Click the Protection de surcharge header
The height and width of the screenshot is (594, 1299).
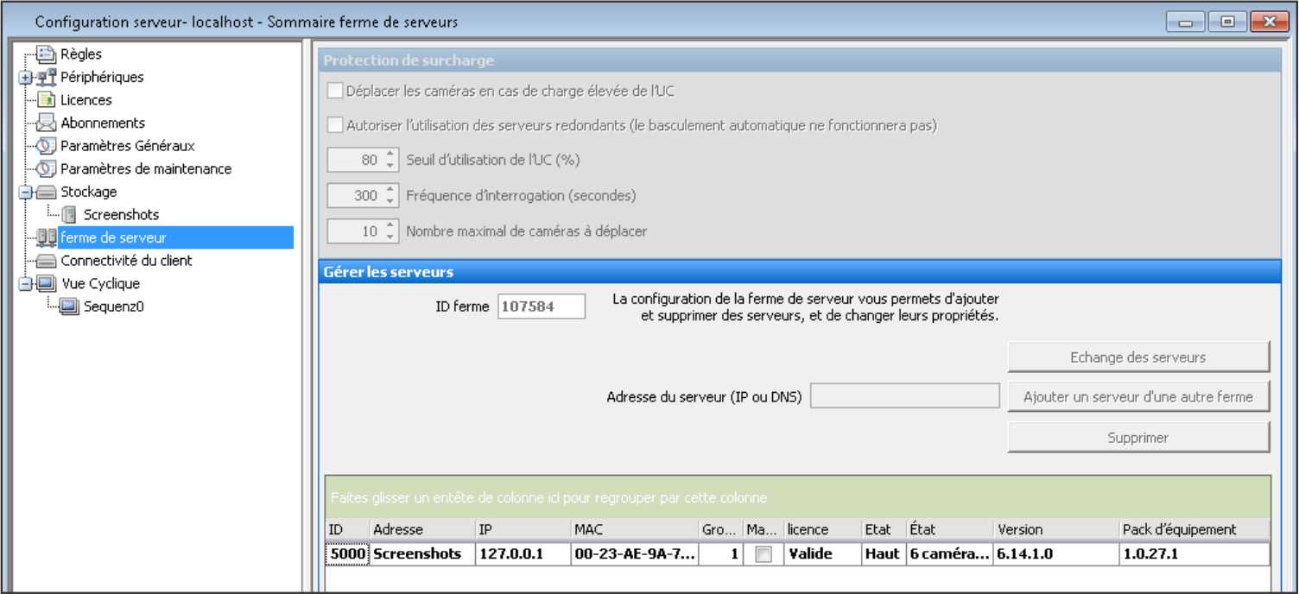point(800,60)
